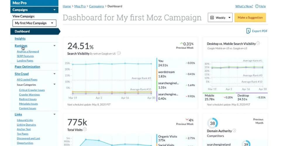Select the Insights menu item

pyautogui.click(x=20, y=39)
